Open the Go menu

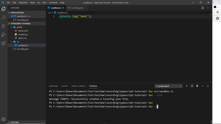pyautogui.click(x=39, y=2)
